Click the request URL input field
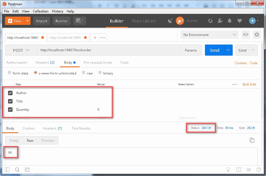266x176 pixels. click(108, 50)
